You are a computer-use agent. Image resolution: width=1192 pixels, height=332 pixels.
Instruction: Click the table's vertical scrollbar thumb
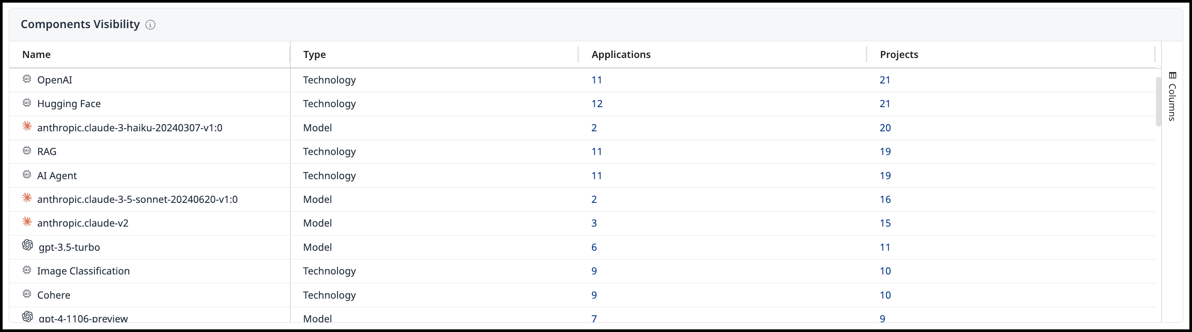tap(1158, 102)
